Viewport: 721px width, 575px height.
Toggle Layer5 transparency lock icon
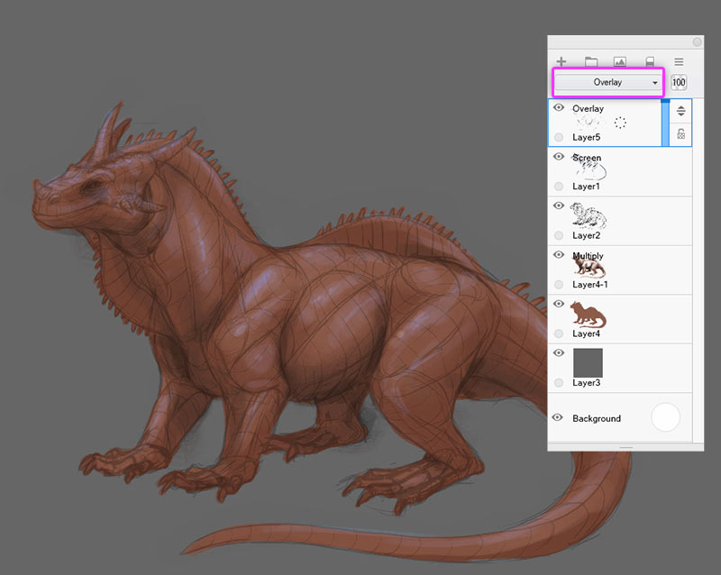point(681,134)
